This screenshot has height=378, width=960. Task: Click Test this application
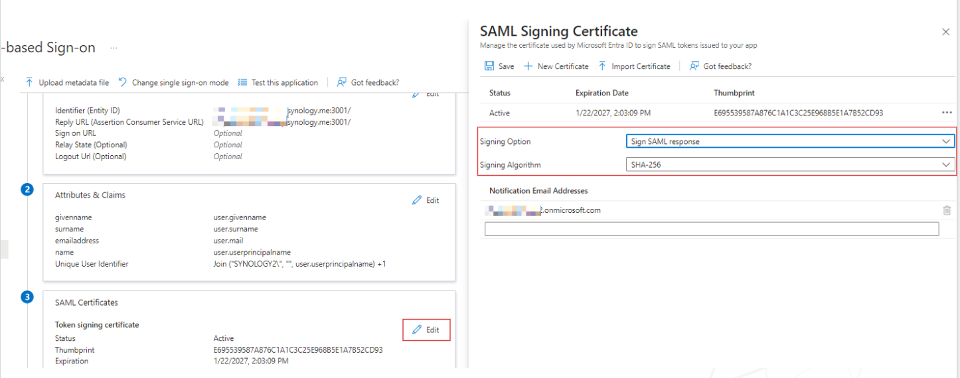278,83
